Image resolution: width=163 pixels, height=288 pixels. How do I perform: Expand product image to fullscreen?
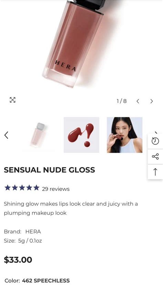(x=12, y=100)
